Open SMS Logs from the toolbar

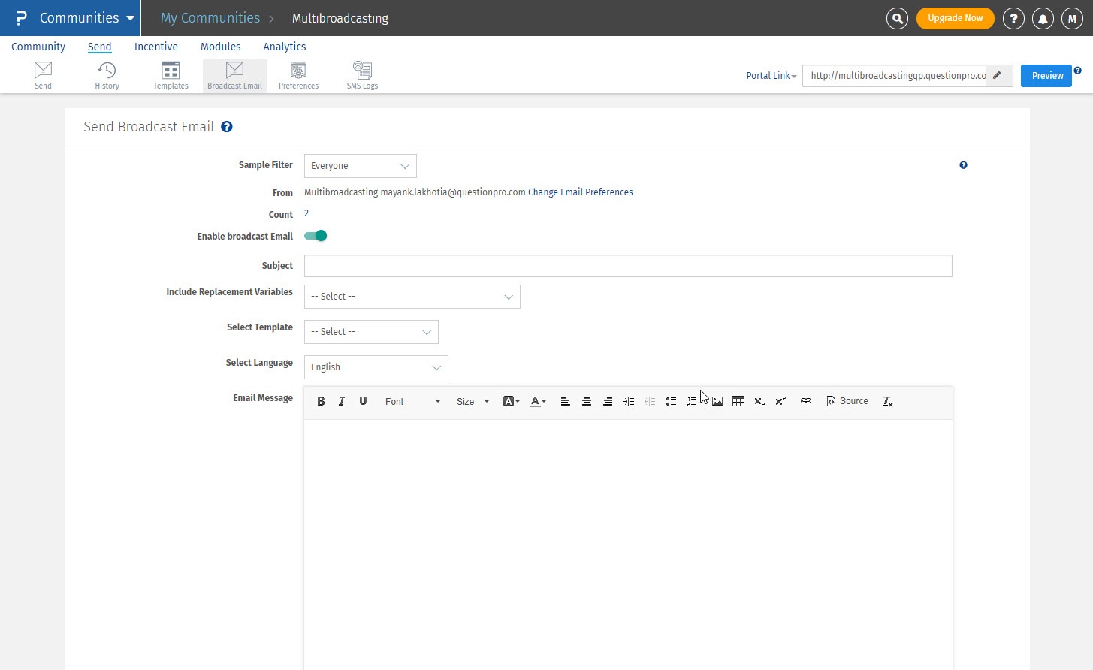click(x=362, y=76)
